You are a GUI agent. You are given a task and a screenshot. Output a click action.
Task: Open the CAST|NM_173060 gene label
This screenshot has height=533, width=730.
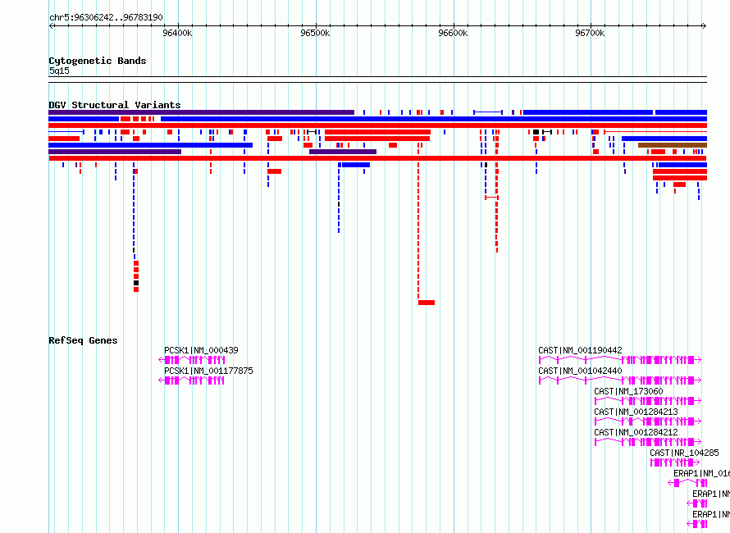628,391
